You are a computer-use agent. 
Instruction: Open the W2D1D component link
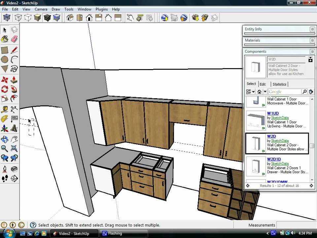(x=274, y=159)
